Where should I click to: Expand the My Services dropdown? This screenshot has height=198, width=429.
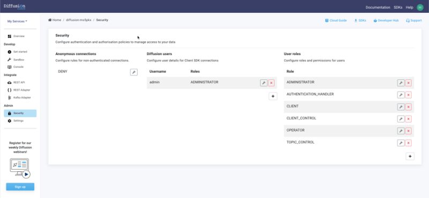point(17,21)
